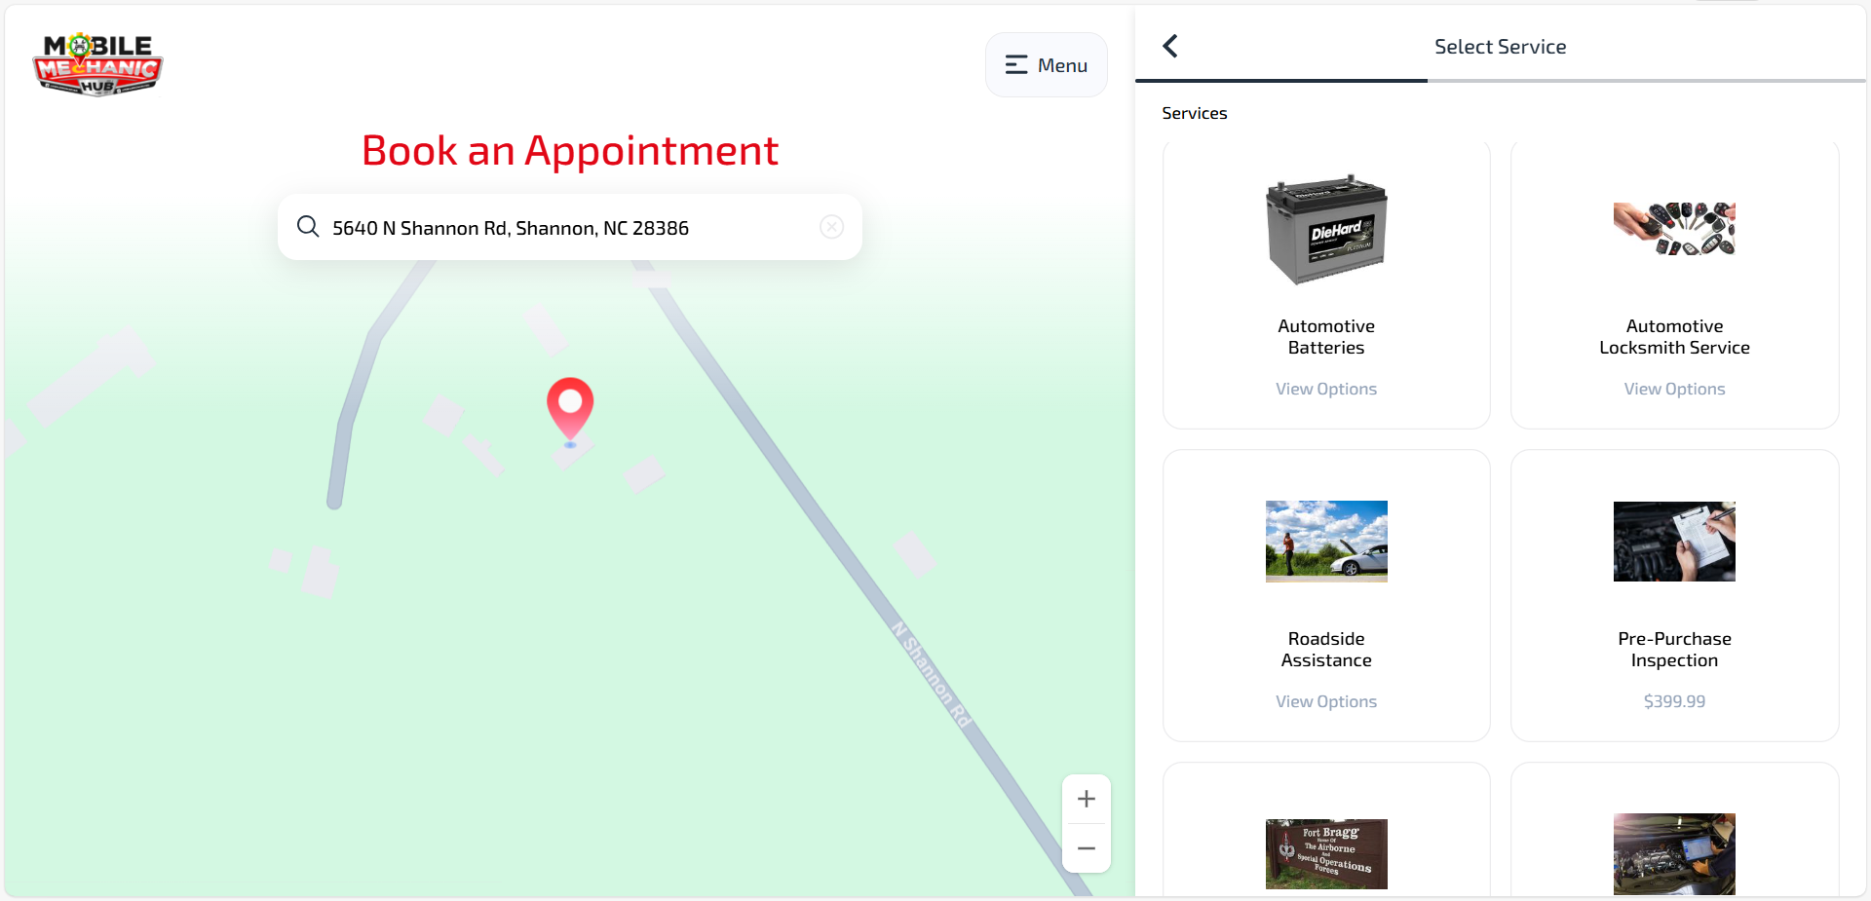View Options for Automotive Locksmith Service
Viewport: 1871px width, 901px height.
pyautogui.click(x=1673, y=388)
